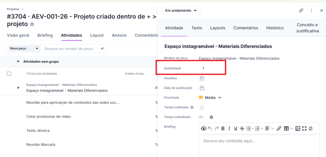Open the Cotar produtoras de vídeo activity
Screen dimensions: 326x157
click(x=48, y=116)
